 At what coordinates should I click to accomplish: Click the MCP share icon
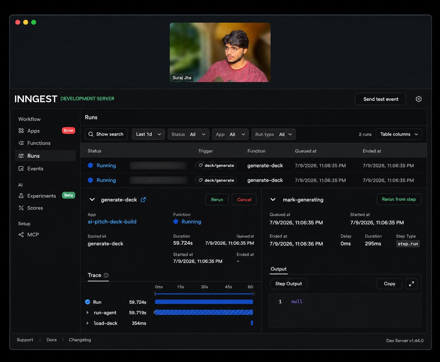click(x=21, y=234)
